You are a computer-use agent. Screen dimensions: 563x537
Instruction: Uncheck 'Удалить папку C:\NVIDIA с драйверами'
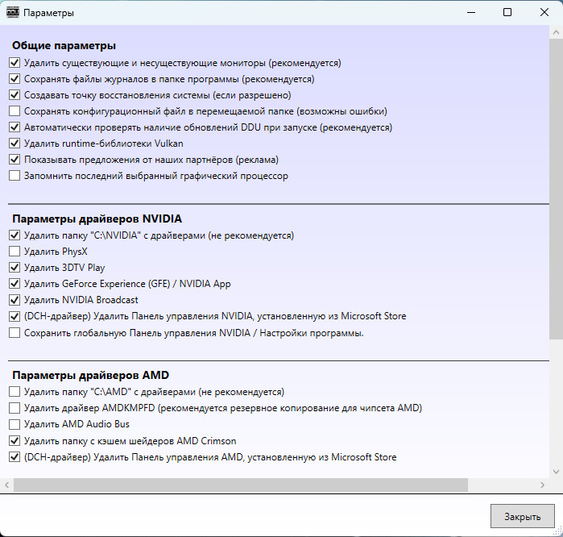click(x=14, y=235)
